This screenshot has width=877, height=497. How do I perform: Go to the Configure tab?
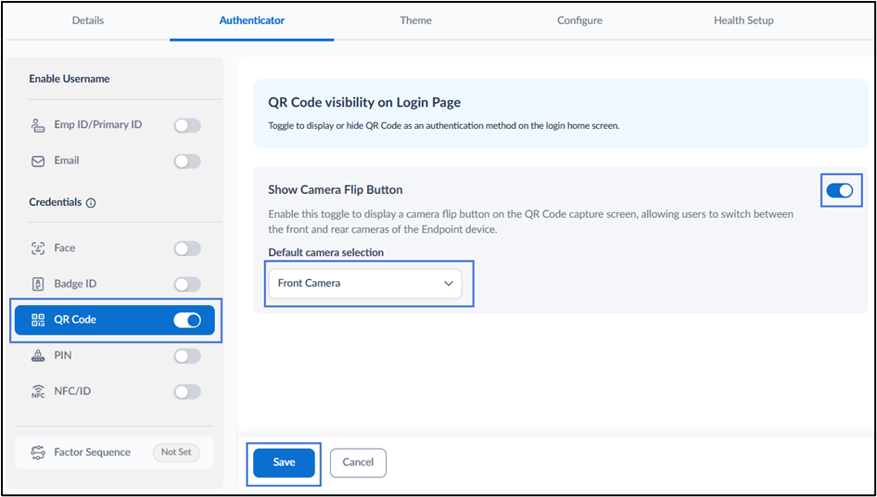[579, 20]
